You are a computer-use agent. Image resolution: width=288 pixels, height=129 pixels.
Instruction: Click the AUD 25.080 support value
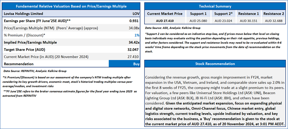pos(198,21)
